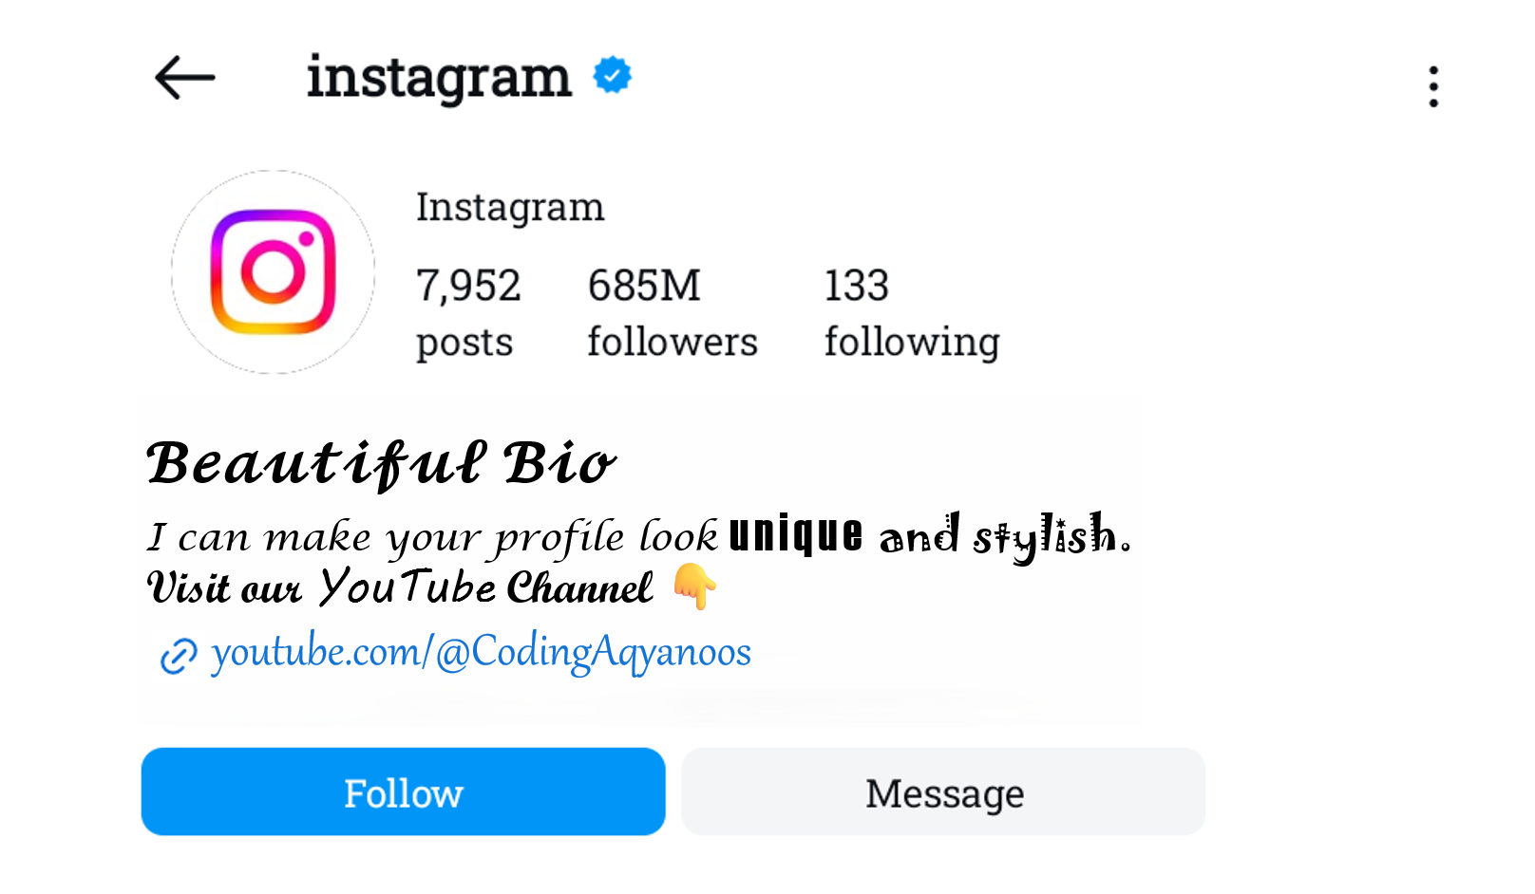1535x894 pixels.
Task: Tap the blue verified badge
Action: (613, 76)
